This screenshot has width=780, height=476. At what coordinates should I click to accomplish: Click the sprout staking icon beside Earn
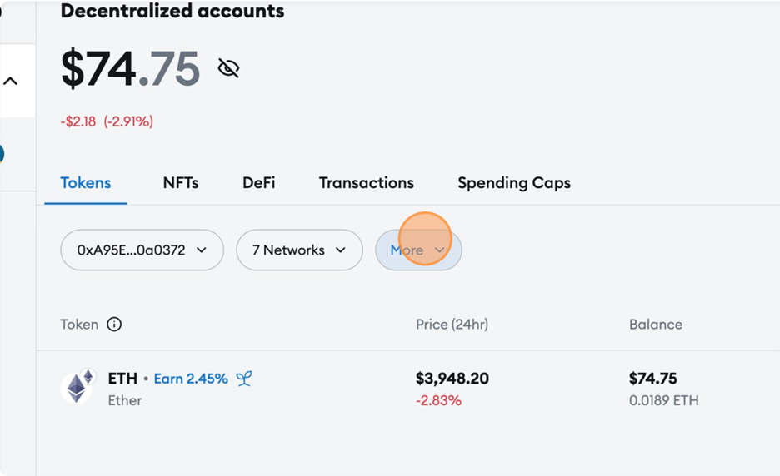pyautogui.click(x=243, y=379)
